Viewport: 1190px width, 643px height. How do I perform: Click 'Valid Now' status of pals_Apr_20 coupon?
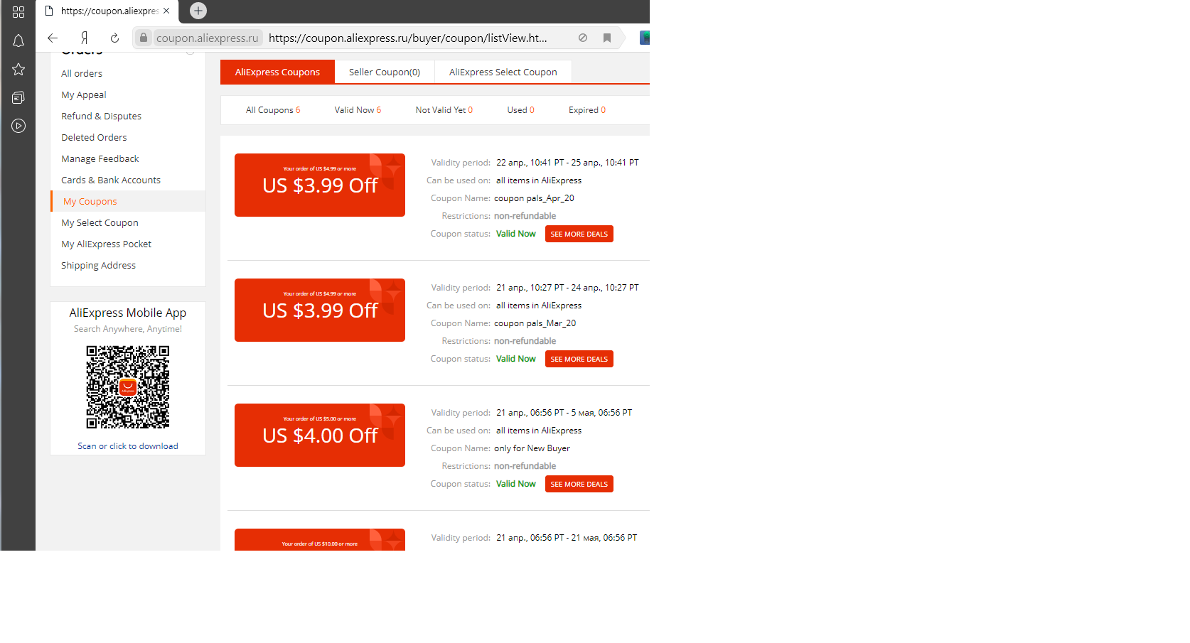[516, 234]
